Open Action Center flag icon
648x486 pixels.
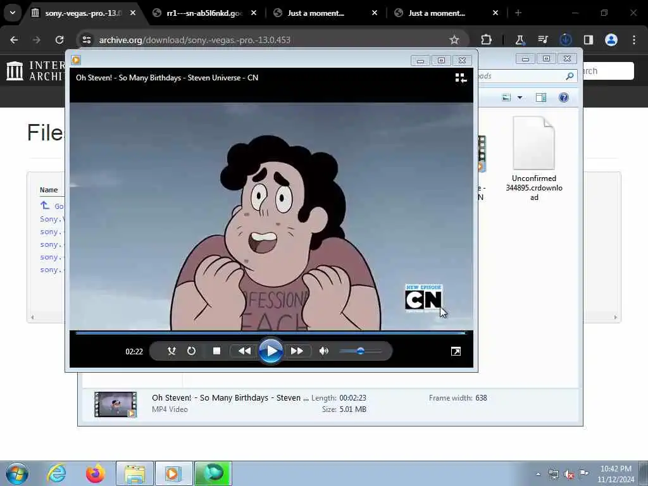(583, 474)
